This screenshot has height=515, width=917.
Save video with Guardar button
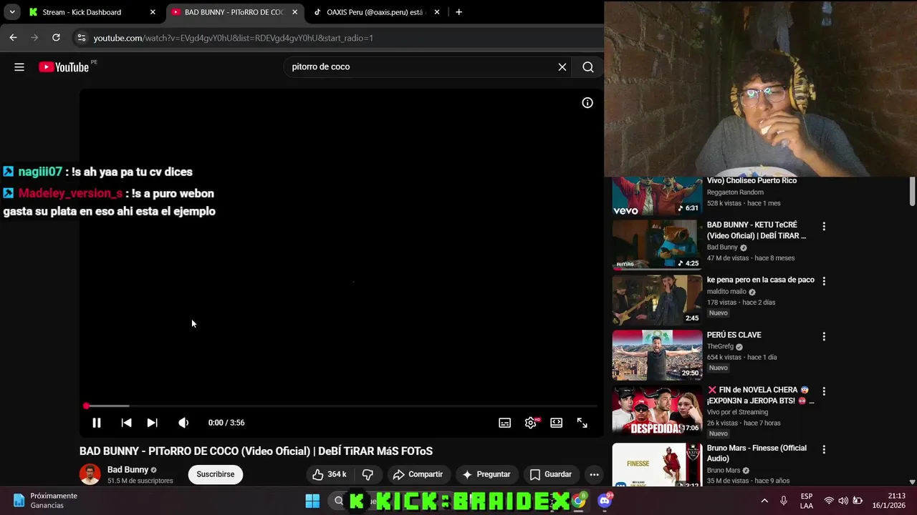click(550, 474)
